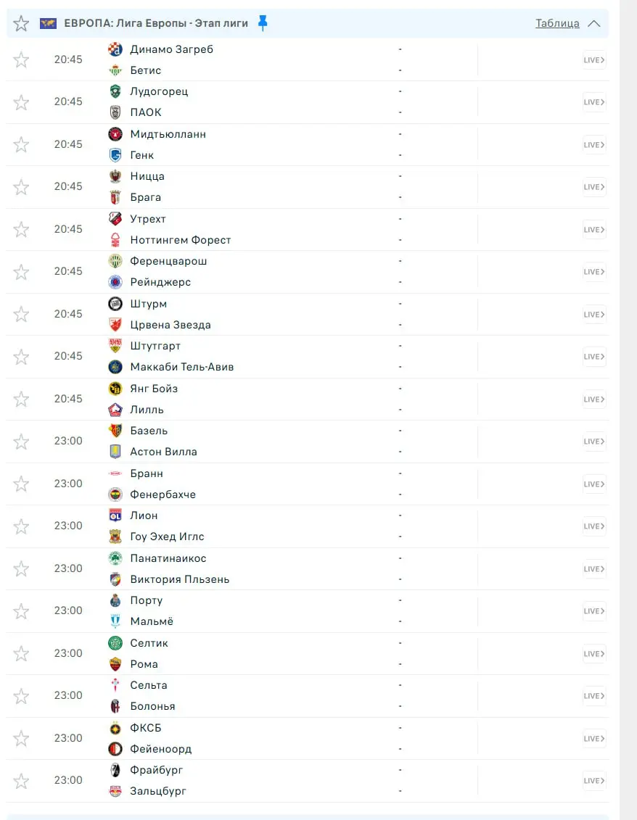This screenshot has height=820, width=637.
Task: Click the 23:00 time of Сельта match
Action: (x=68, y=695)
